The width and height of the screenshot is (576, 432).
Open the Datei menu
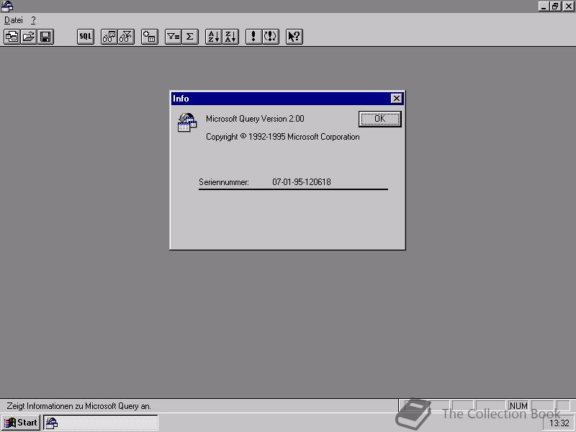(x=14, y=20)
